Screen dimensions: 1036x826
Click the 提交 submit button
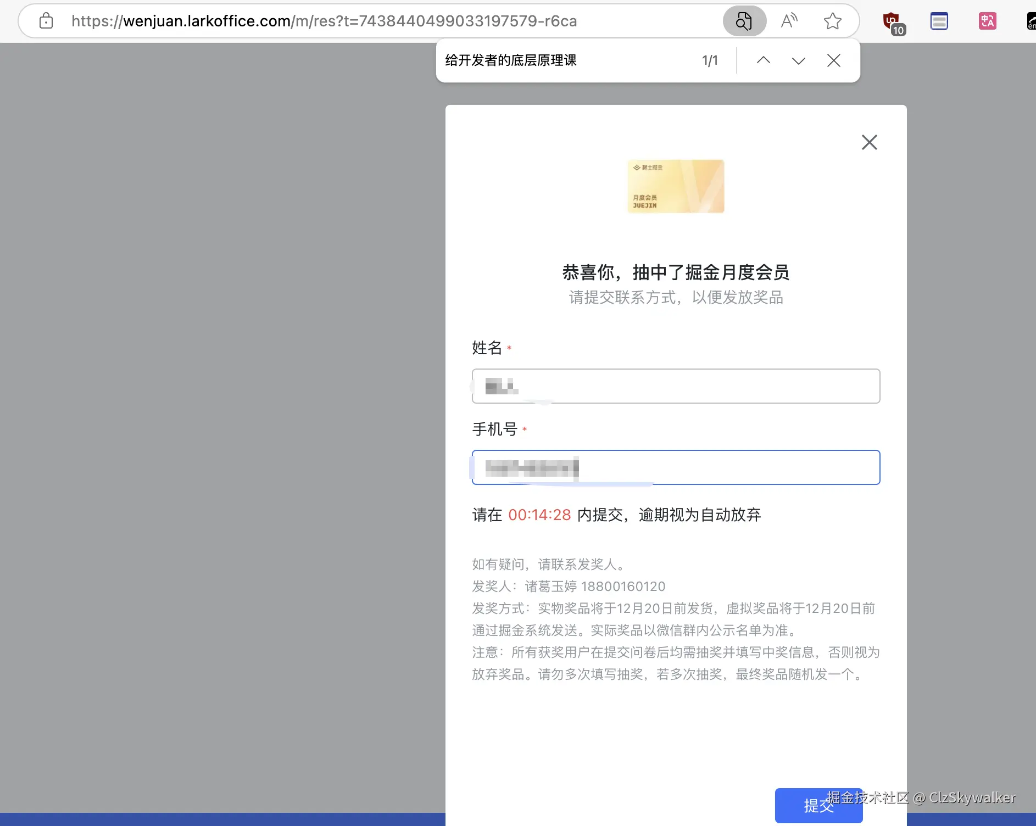click(818, 805)
